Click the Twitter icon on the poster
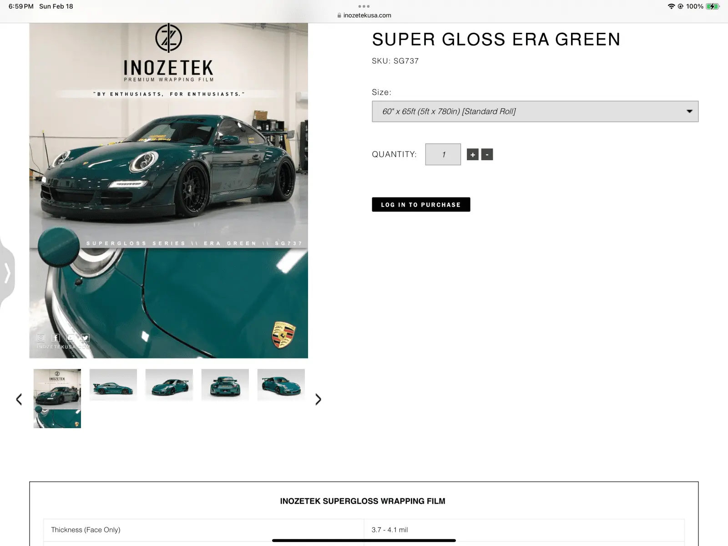Screen dimensions: 728x546 (85, 338)
